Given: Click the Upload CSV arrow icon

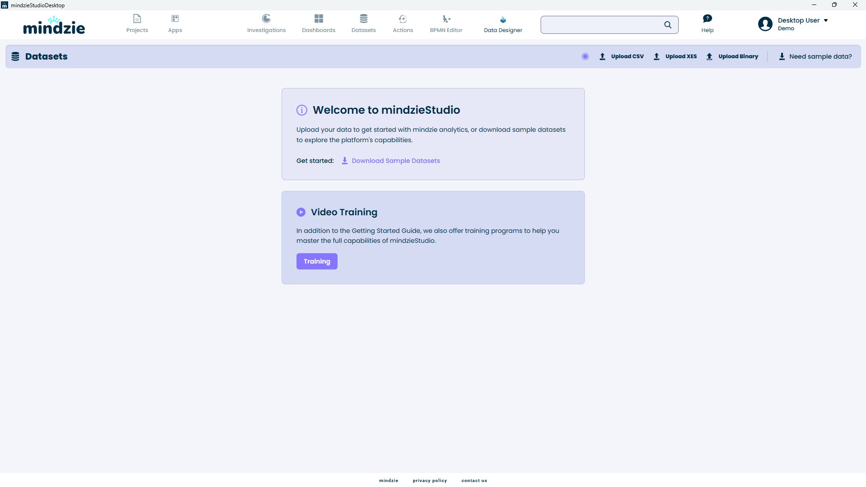Looking at the screenshot, I should [602, 56].
